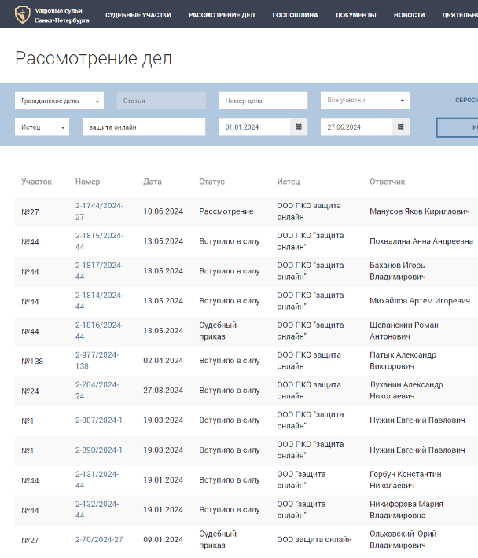Click the start date field 01.01.2024
The width and height of the screenshot is (478, 558).
(254, 127)
